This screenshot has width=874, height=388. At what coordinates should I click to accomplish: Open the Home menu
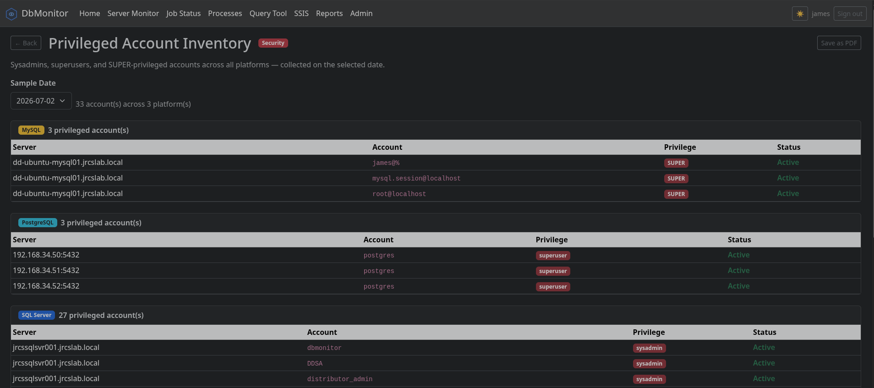click(x=89, y=14)
